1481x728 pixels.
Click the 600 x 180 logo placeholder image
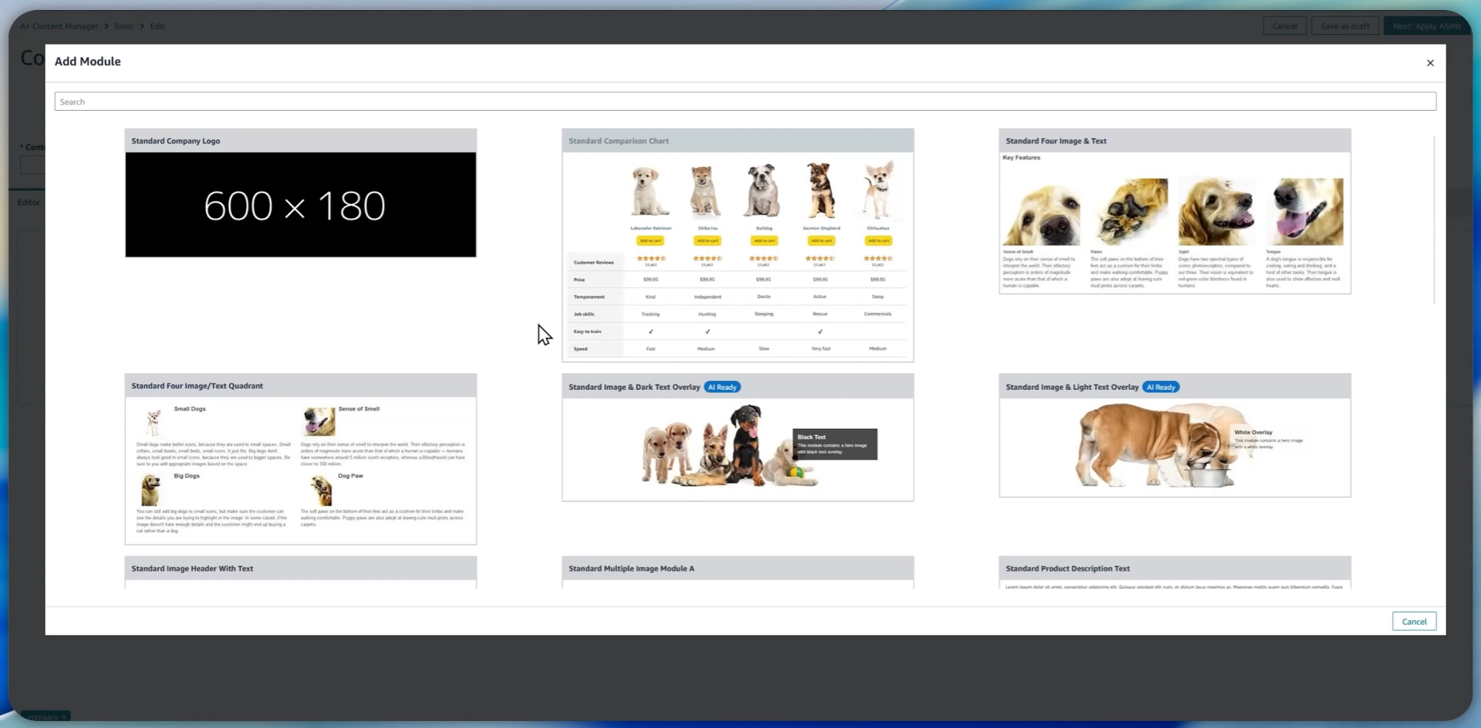[x=300, y=205]
